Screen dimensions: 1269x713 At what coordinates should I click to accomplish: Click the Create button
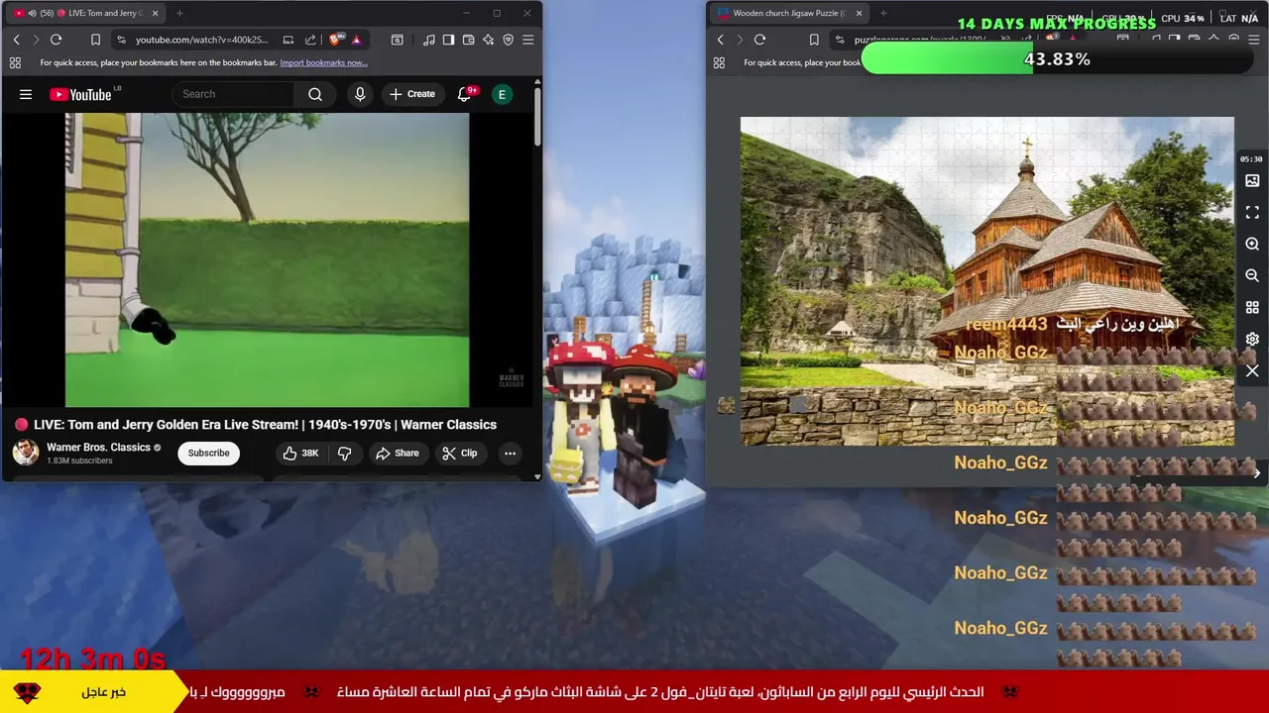point(412,94)
